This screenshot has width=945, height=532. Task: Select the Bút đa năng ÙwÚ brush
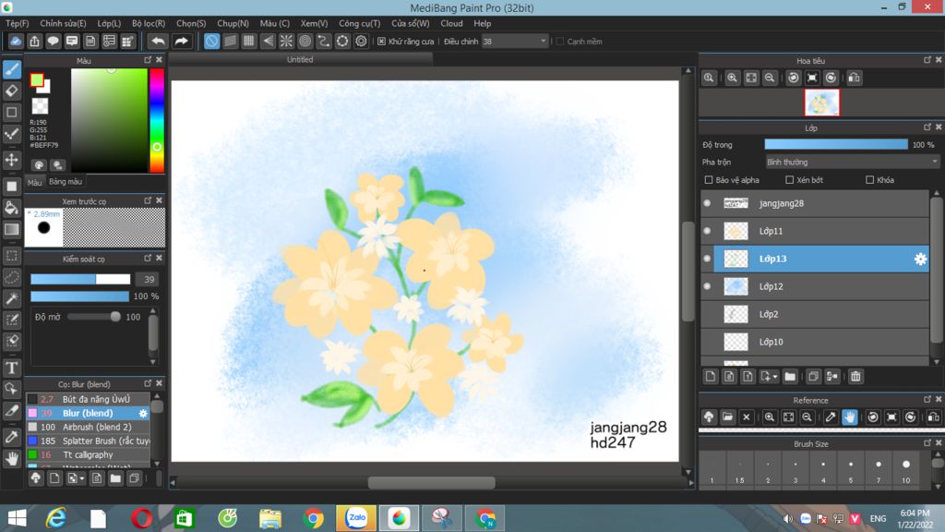pos(88,399)
